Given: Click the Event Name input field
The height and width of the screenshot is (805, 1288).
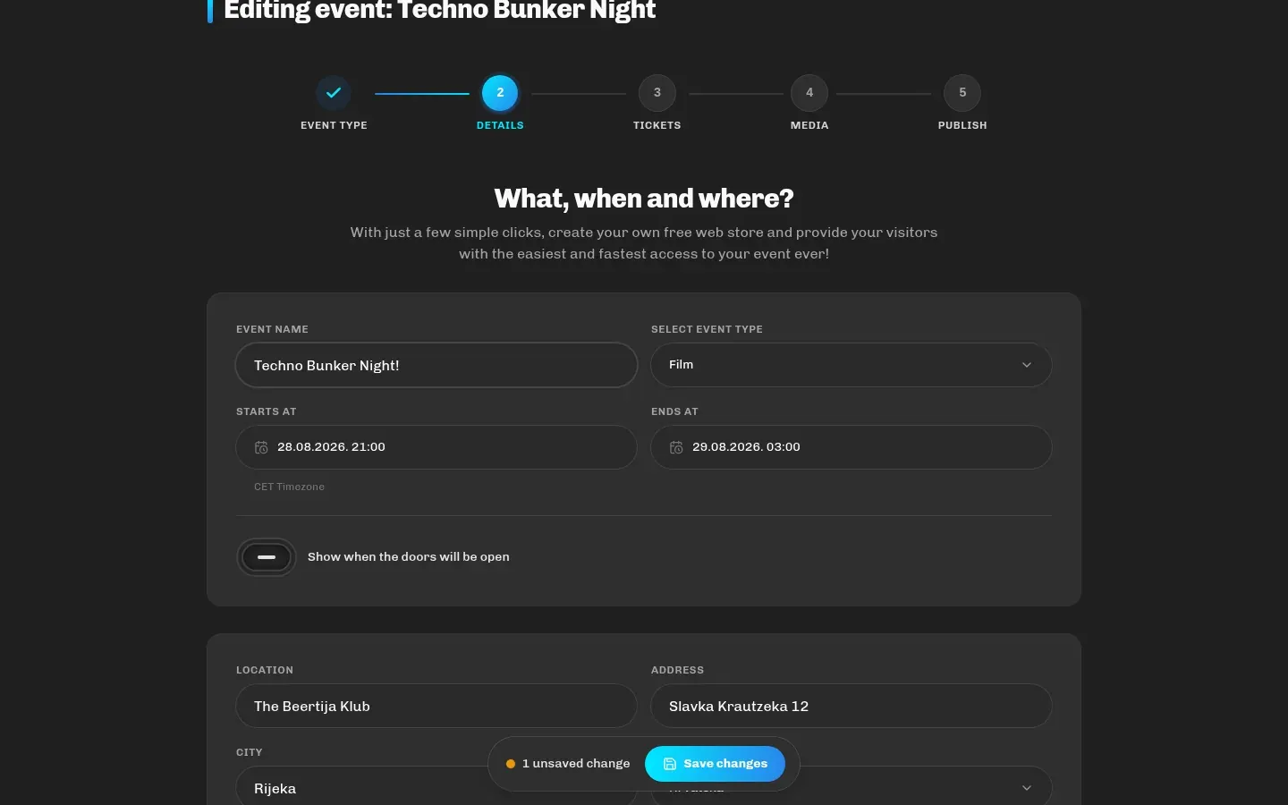Looking at the screenshot, I should point(436,365).
